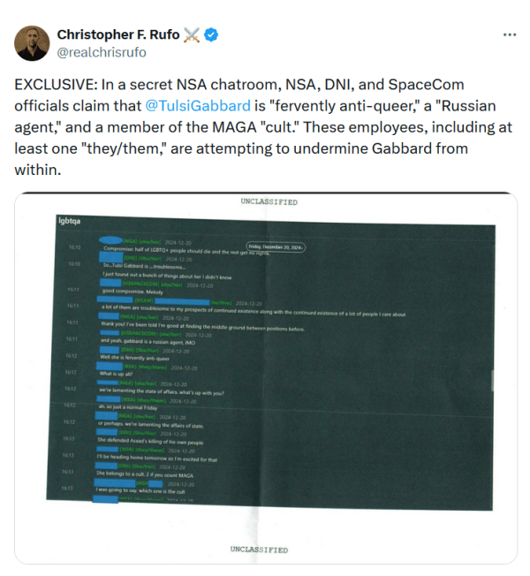Viewport: 530px width, 576px height.
Task: Click the 'She belongs to a cult' message
Action: (x=145, y=474)
